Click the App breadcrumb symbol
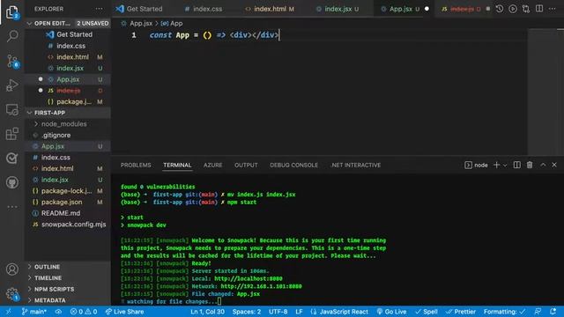564x317 pixels. tap(172, 24)
